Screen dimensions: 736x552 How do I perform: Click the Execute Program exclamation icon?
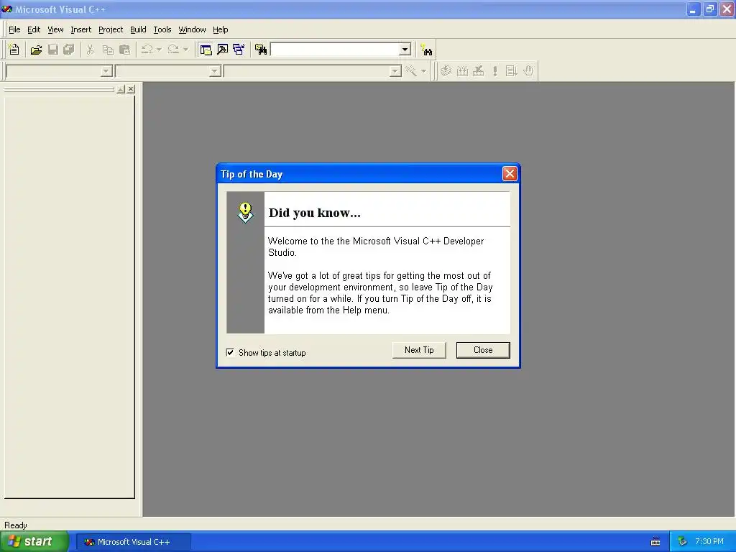(494, 71)
